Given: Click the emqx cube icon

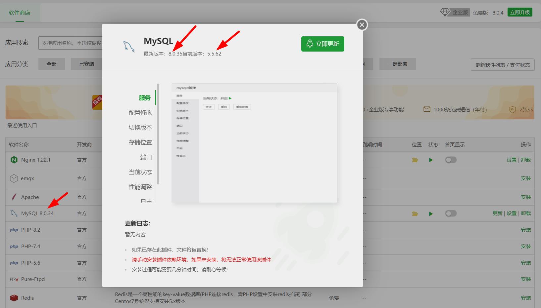Looking at the screenshot, I should pyautogui.click(x=14, y=178).
